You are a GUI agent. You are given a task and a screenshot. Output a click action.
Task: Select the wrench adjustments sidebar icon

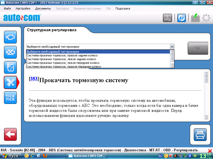pyautogui.click(x=10, y=82)
